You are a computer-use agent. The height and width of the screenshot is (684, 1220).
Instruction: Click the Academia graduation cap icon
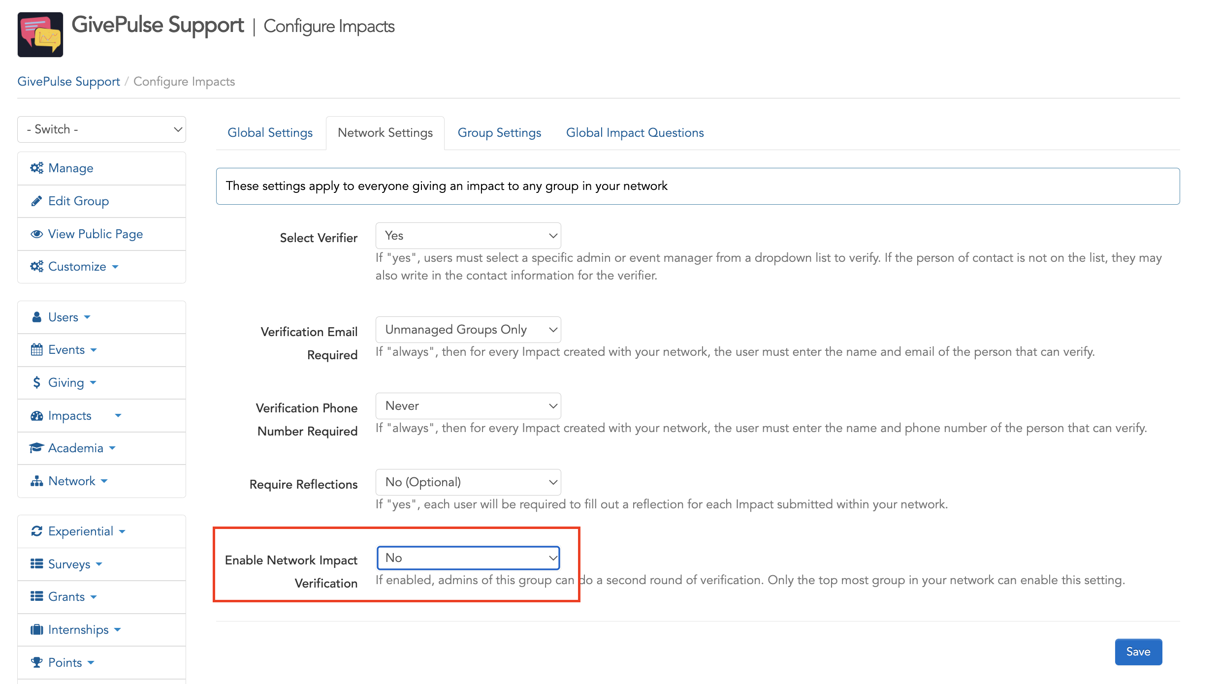[x=36, y=448]
